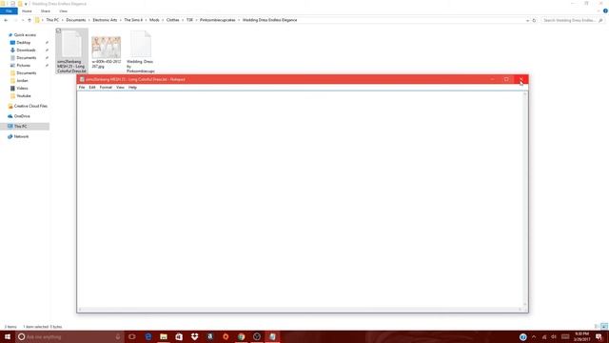This screenshot has height=343, width=609.
Task: Switch to the Home ribbon tab in Explorer
Action: [27, 11]
